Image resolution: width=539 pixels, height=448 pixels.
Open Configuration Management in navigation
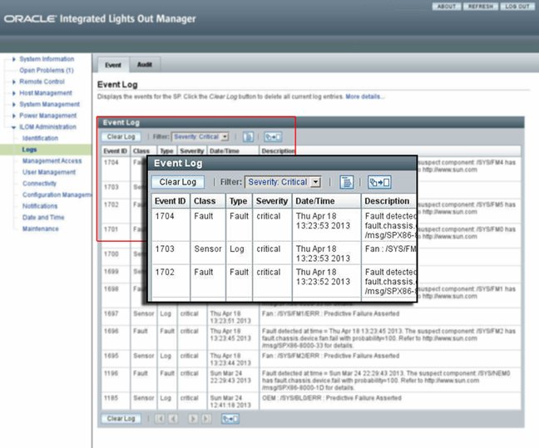point(57,195)
